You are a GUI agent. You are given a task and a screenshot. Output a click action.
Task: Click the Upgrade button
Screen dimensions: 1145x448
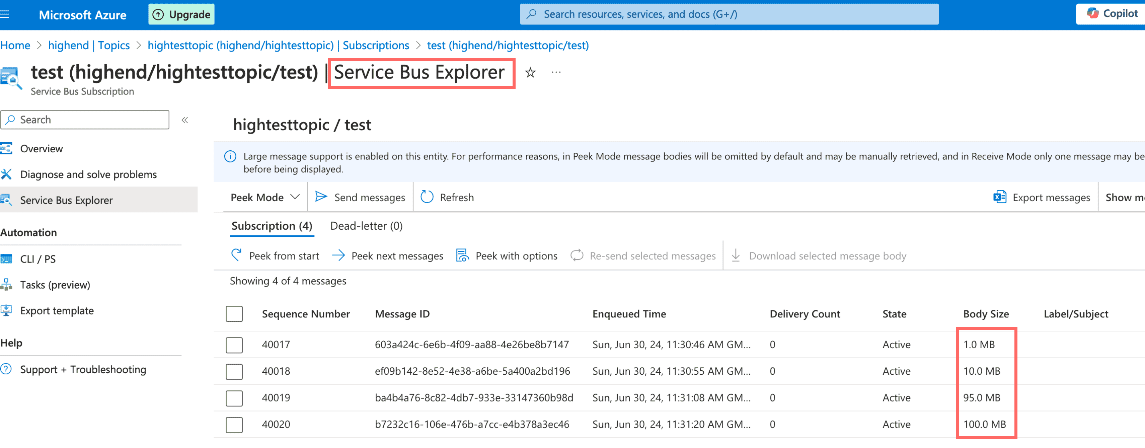click(x=181, y=14)
